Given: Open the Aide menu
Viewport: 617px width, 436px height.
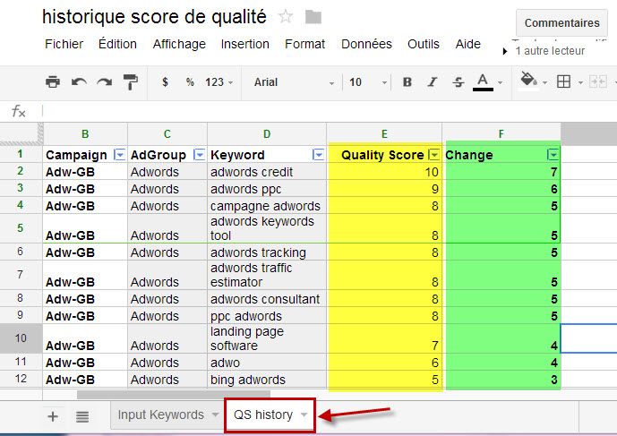Looking at the screenshot, I should click(x=467, y=44).
